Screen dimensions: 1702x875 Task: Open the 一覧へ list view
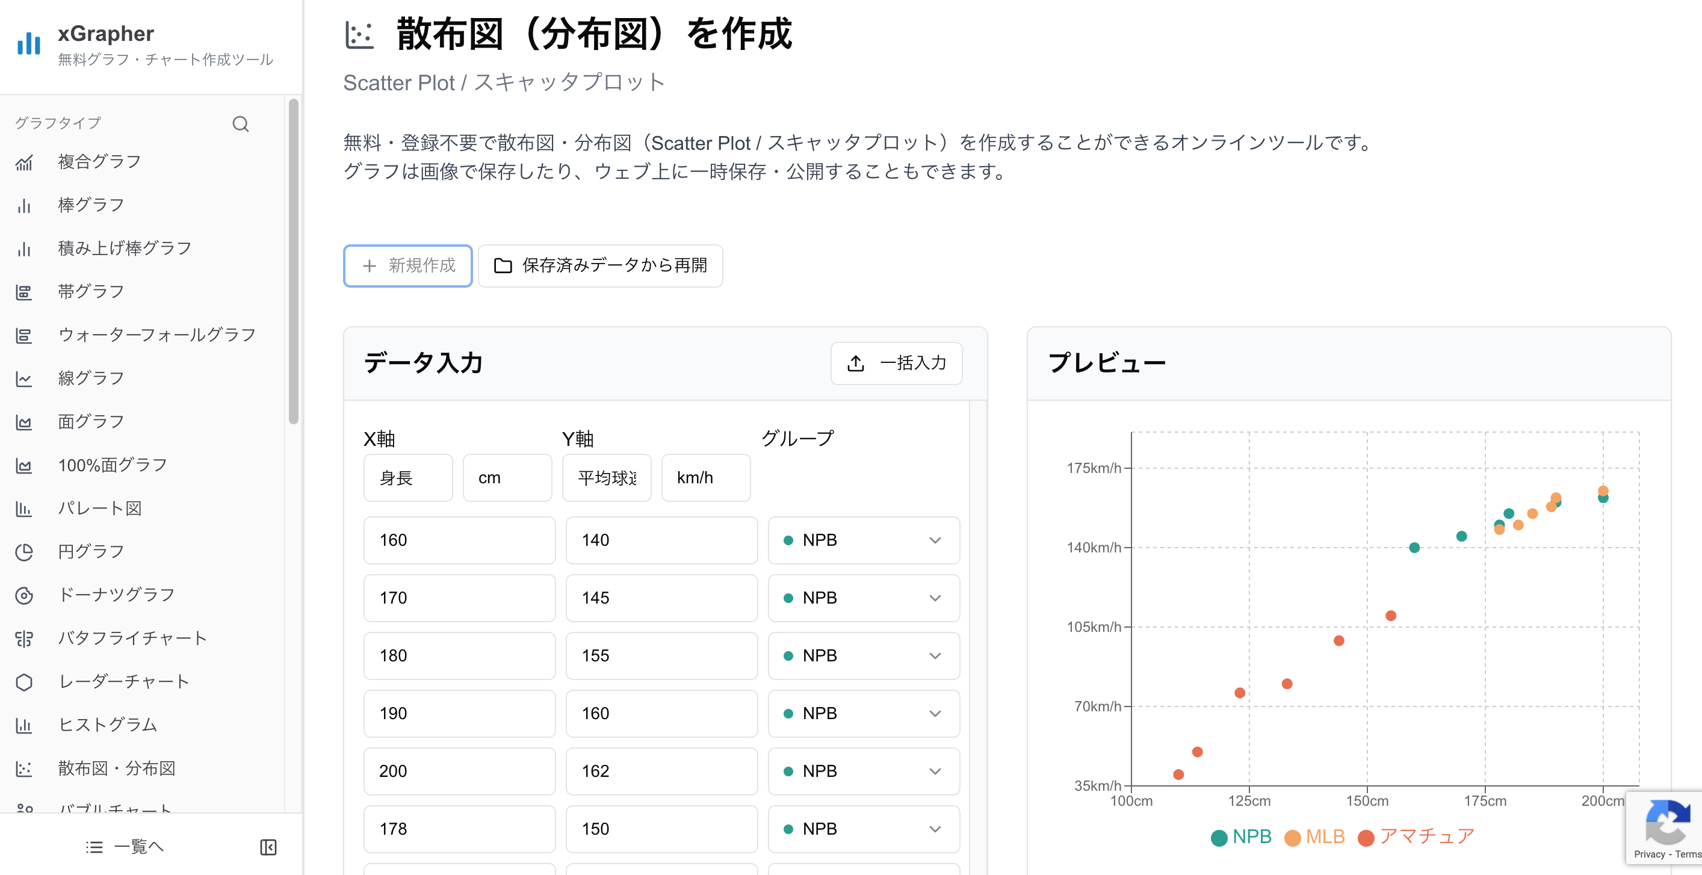pos(124,847)
